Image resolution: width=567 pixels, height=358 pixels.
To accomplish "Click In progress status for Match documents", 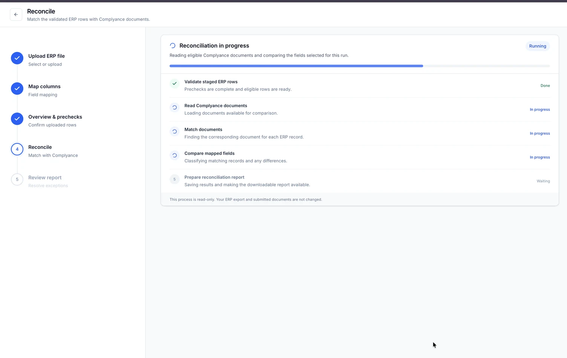I will pos(540,133).
